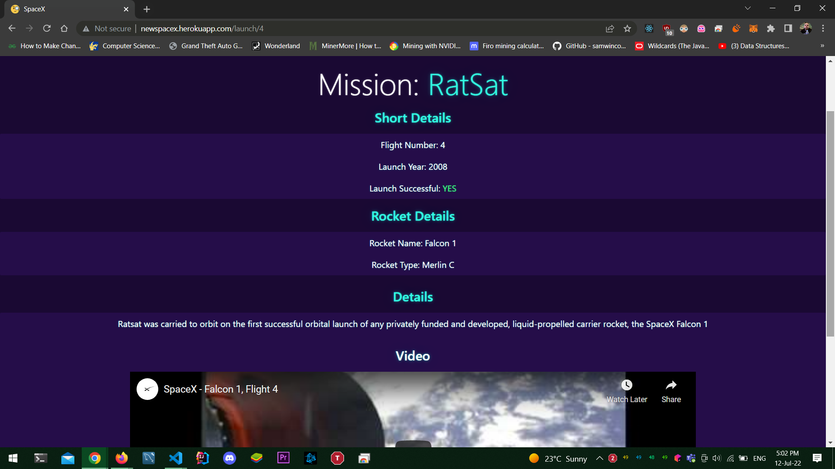Click the vertical scrollbar thumb
The height and width of the screenshot is (469, 835).
[x=831, y=224]
